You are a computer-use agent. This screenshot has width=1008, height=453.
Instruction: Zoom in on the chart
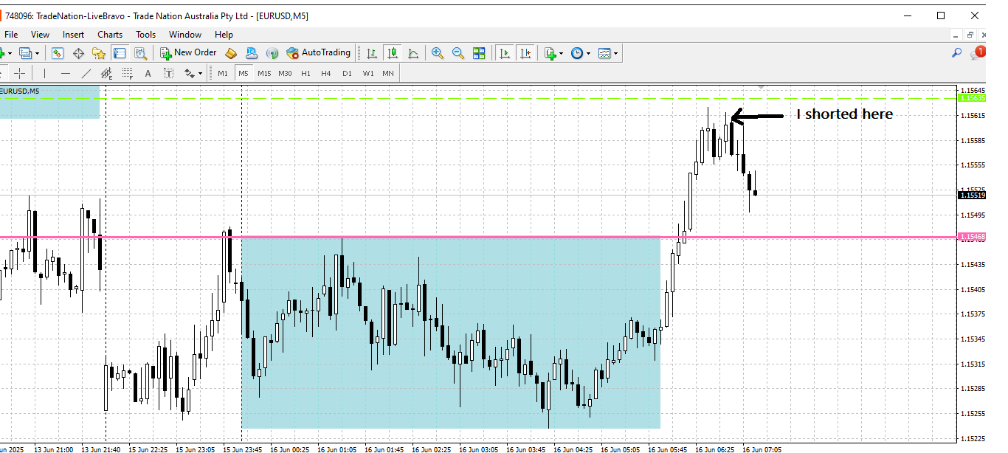(438, 53)
